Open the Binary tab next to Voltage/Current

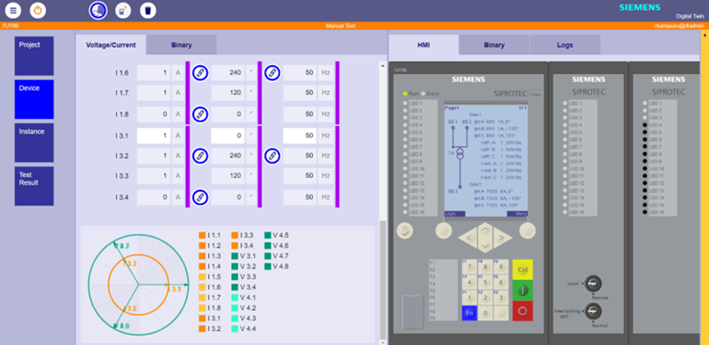182,45
